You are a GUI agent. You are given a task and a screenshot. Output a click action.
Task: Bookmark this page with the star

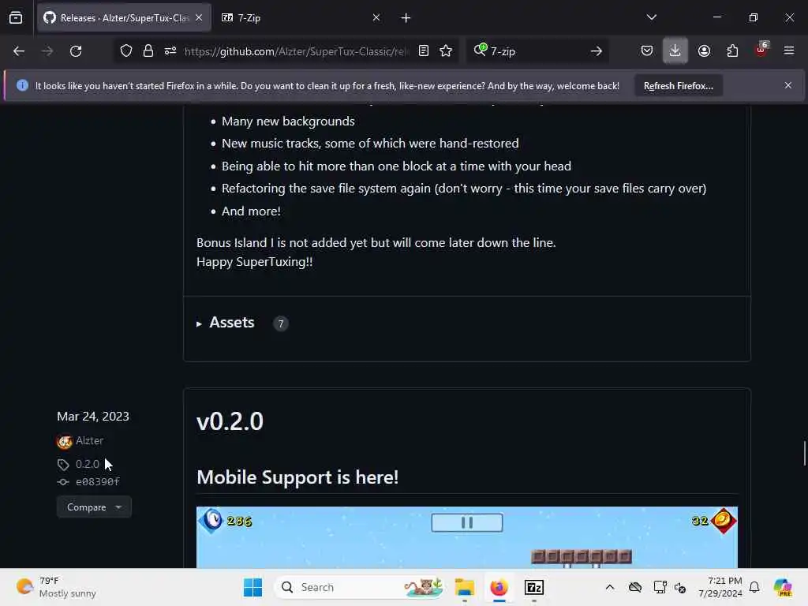pos(446,50)
